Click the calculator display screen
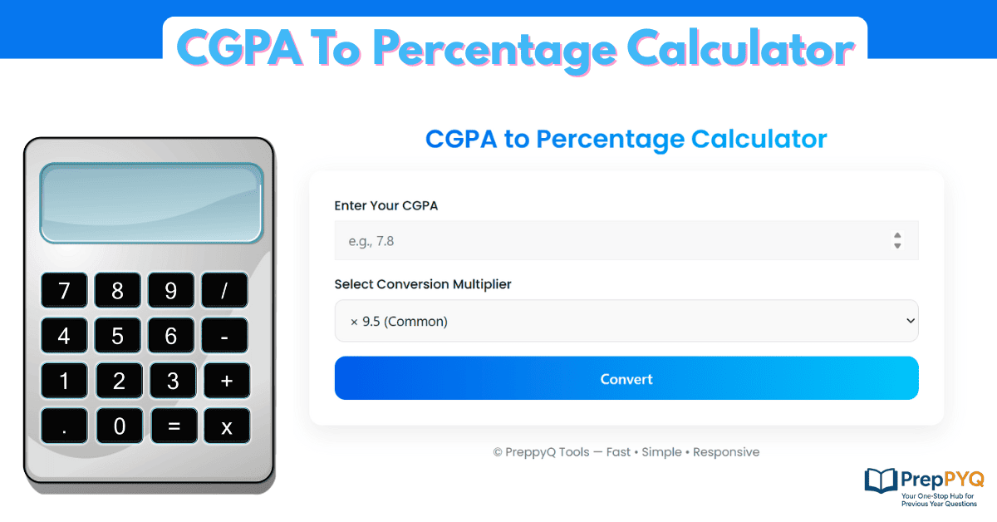This screenshot has width=997, height=522. tap(151, 204)
